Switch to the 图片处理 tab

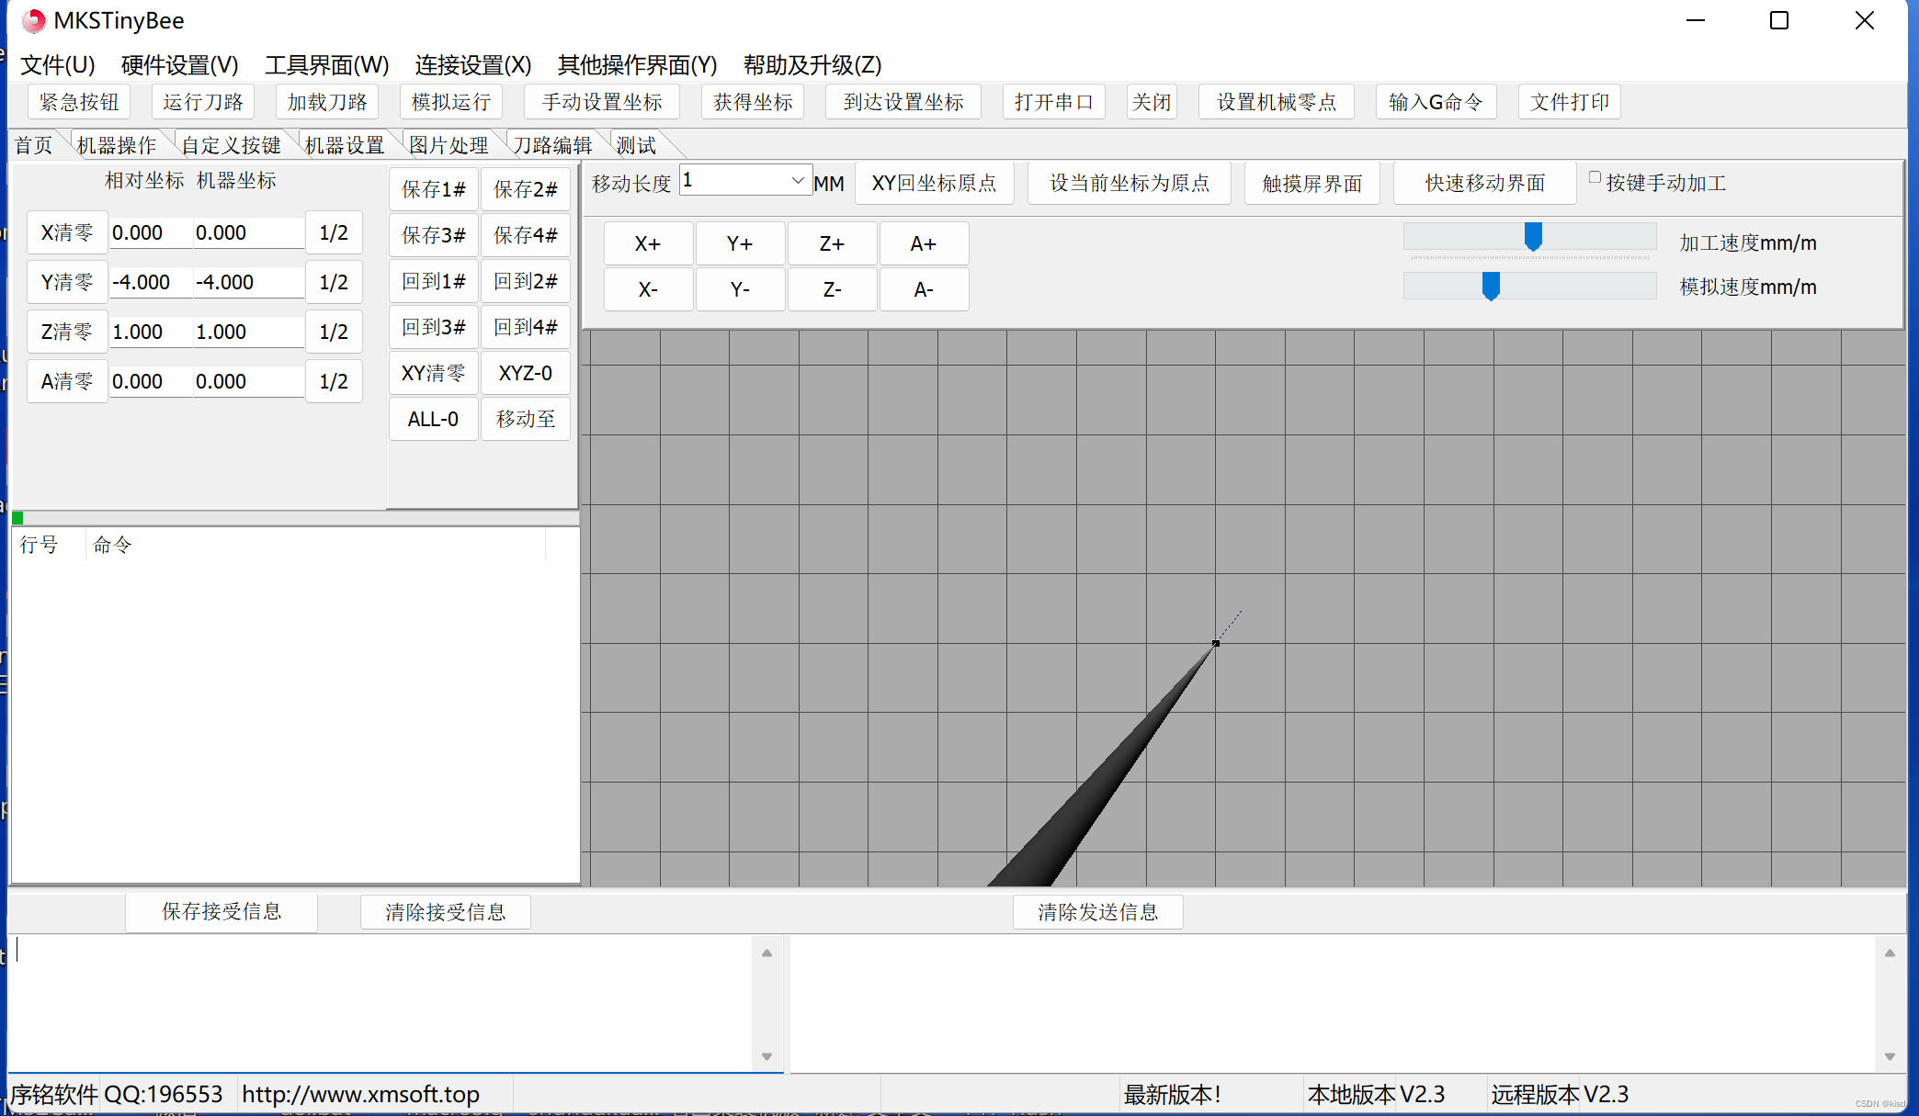[x=449, y=144]
